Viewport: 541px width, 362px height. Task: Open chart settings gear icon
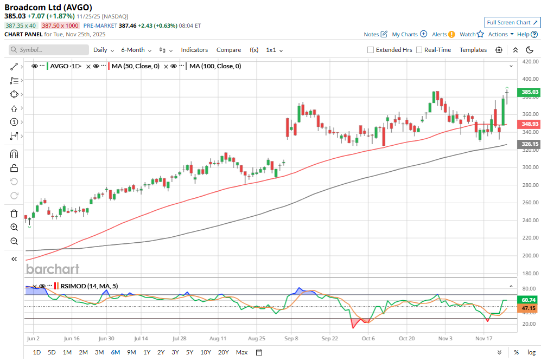[499, 50]
